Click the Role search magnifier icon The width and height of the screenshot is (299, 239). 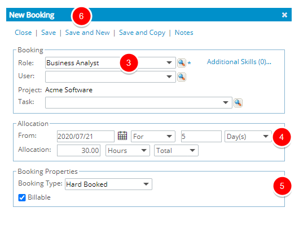182,63
